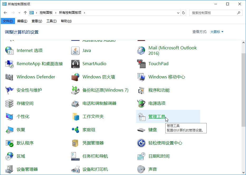Viewport: 246px width, 175px height.
Task: Open the 电源选项 link text
Action: coord(157,103)
